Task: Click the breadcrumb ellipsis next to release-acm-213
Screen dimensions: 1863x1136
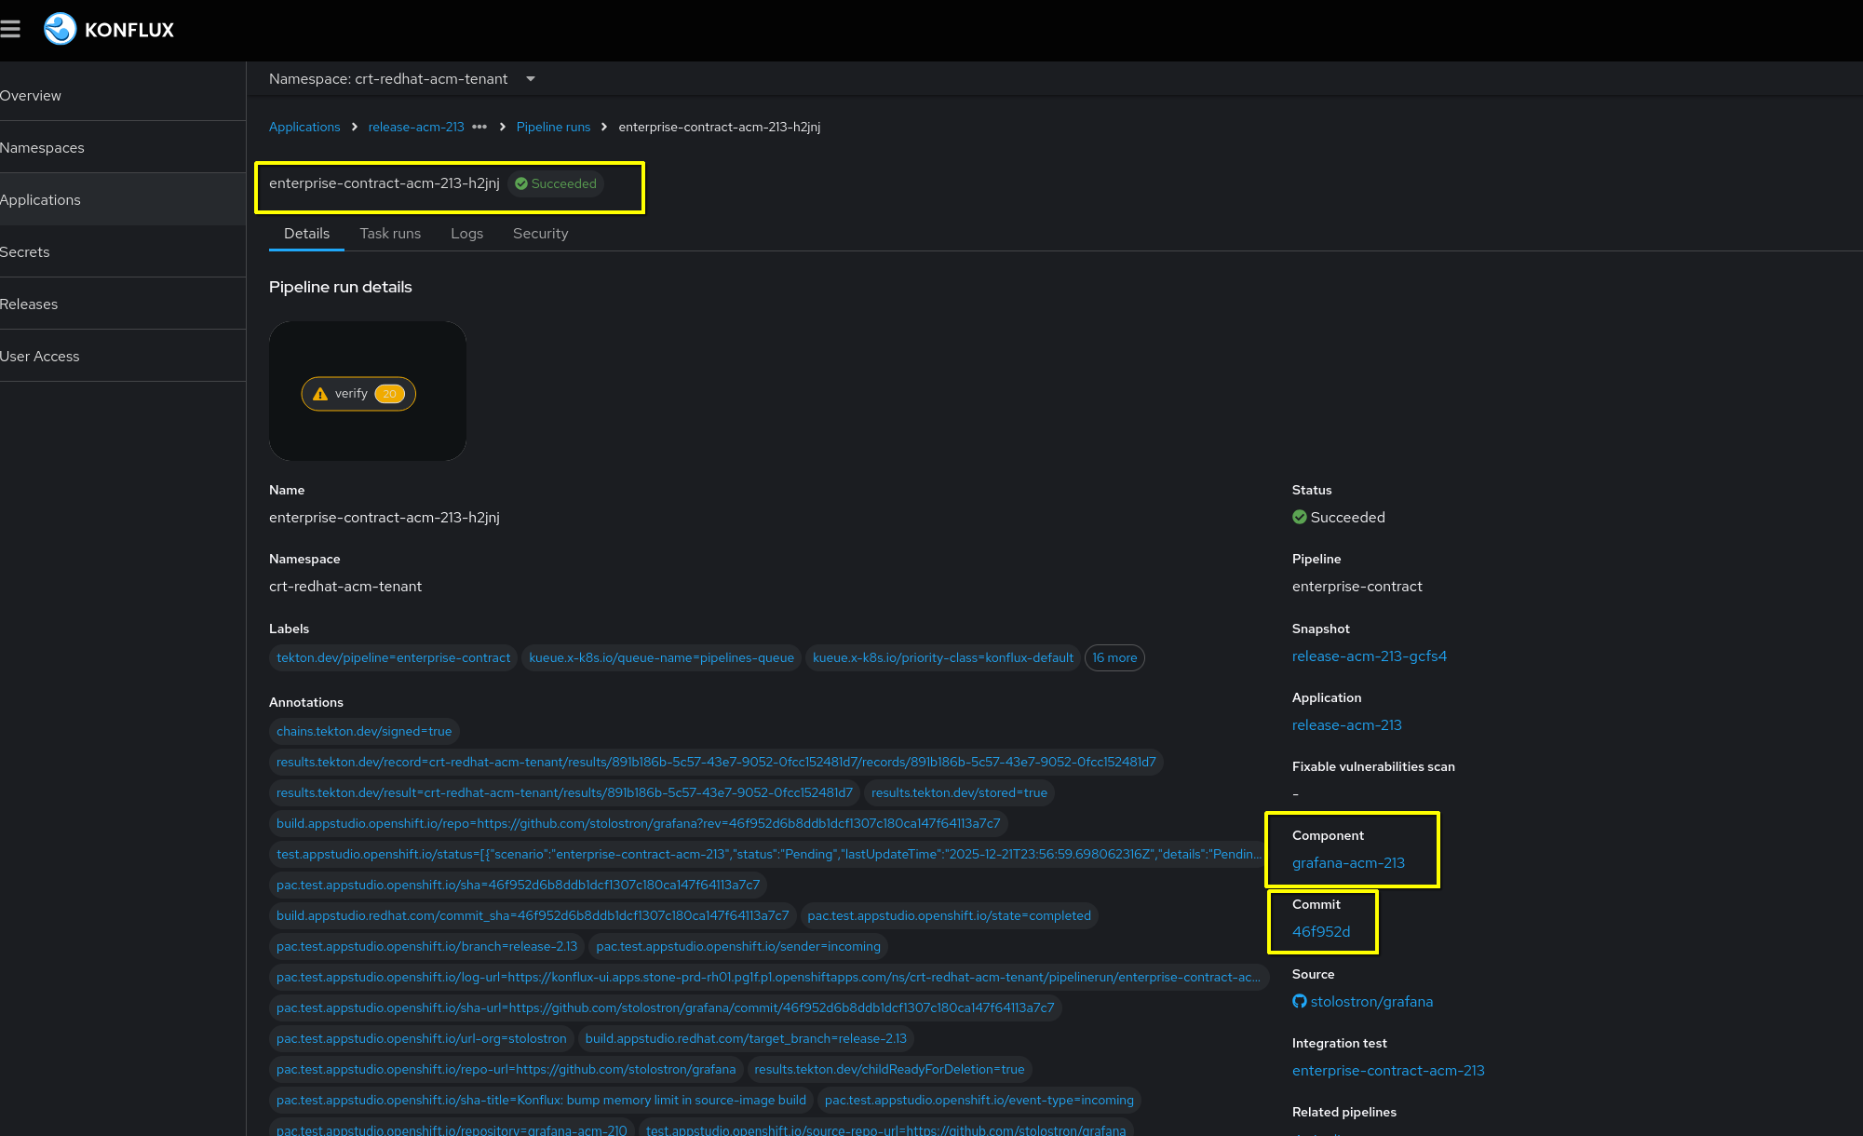Action: 479,127
